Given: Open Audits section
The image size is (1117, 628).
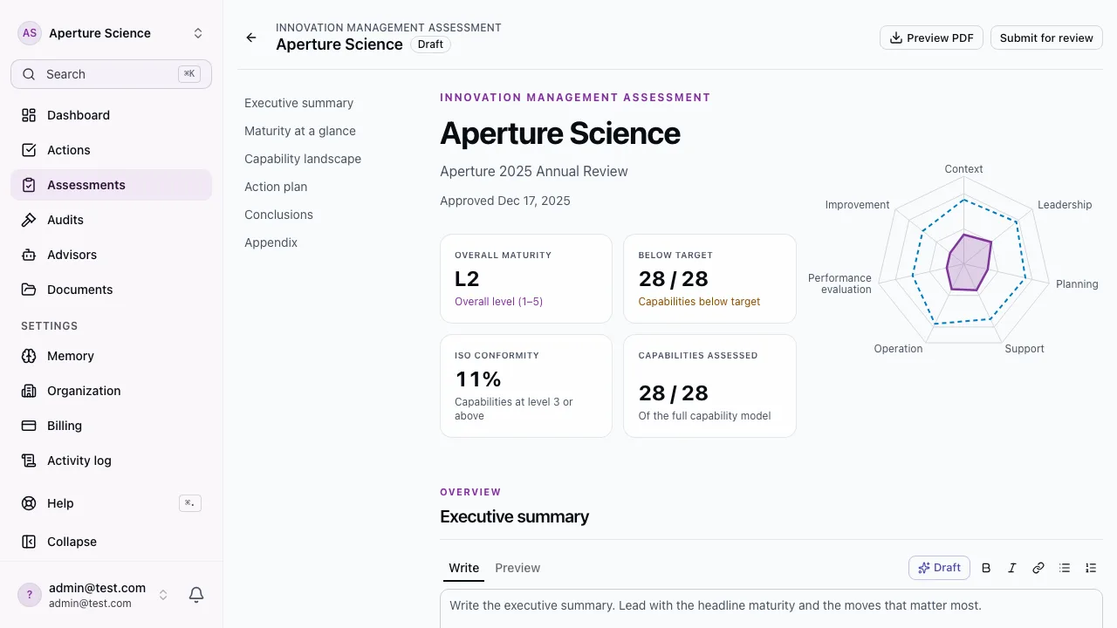Looking at the screenshot, I should (x=111, y=220).
